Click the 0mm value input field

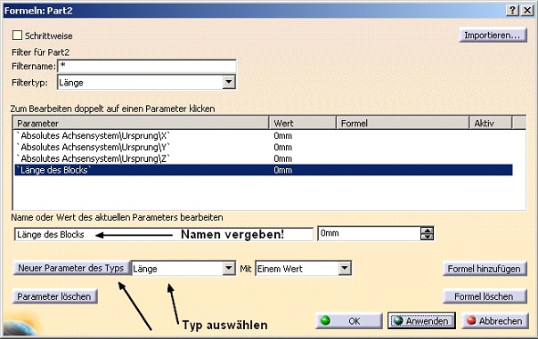click(369, 233)
